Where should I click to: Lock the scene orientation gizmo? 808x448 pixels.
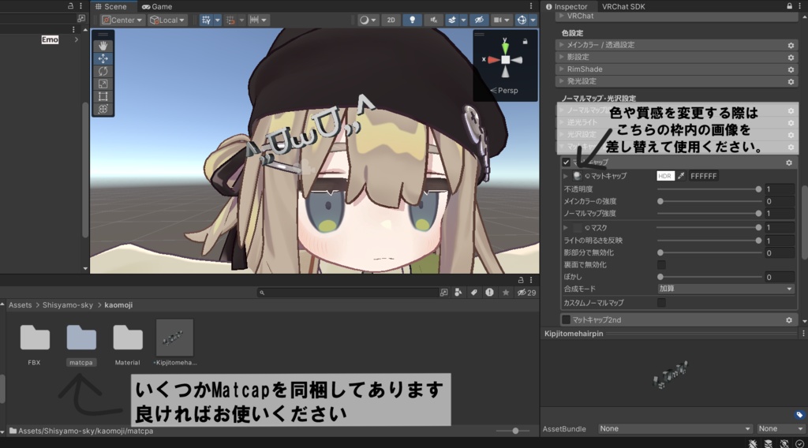click(x=525, y=41)
